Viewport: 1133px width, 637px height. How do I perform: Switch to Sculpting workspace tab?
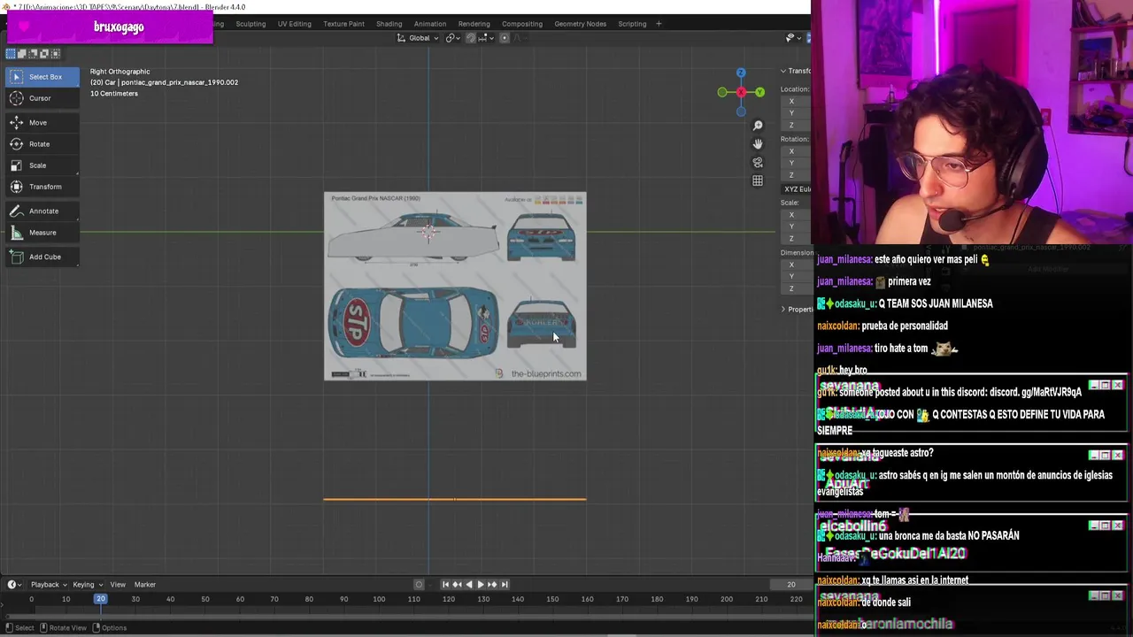point(250,24)
